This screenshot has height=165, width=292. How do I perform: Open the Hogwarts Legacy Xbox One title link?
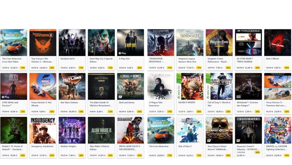(x=187, y=60)
